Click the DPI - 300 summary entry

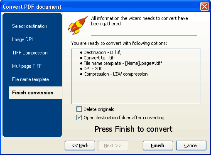point(91,69)
